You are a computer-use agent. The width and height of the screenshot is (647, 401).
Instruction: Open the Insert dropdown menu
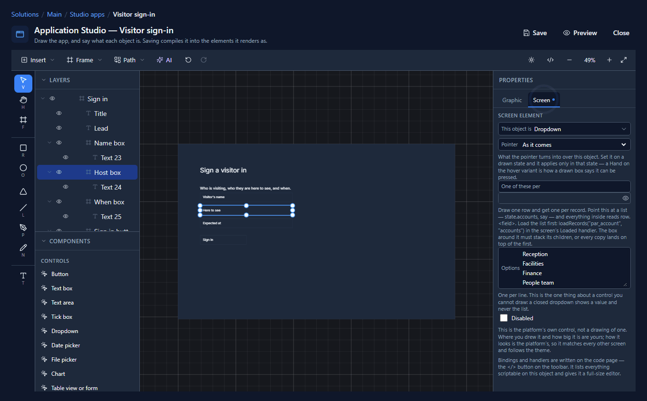38,60
